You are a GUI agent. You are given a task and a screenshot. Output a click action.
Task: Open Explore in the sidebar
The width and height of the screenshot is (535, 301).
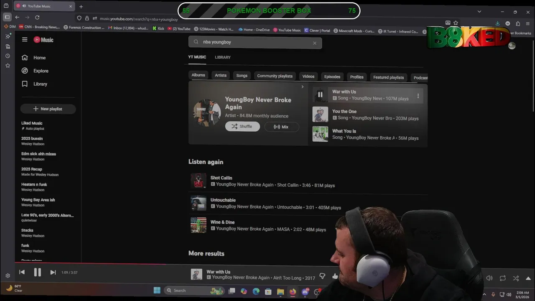coord(35,71)
